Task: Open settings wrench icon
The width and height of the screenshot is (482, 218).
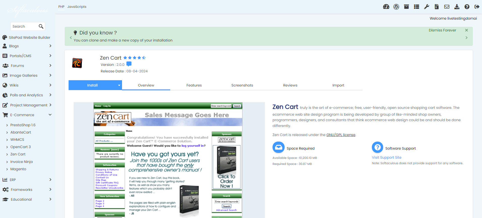Action: (427, 7)
